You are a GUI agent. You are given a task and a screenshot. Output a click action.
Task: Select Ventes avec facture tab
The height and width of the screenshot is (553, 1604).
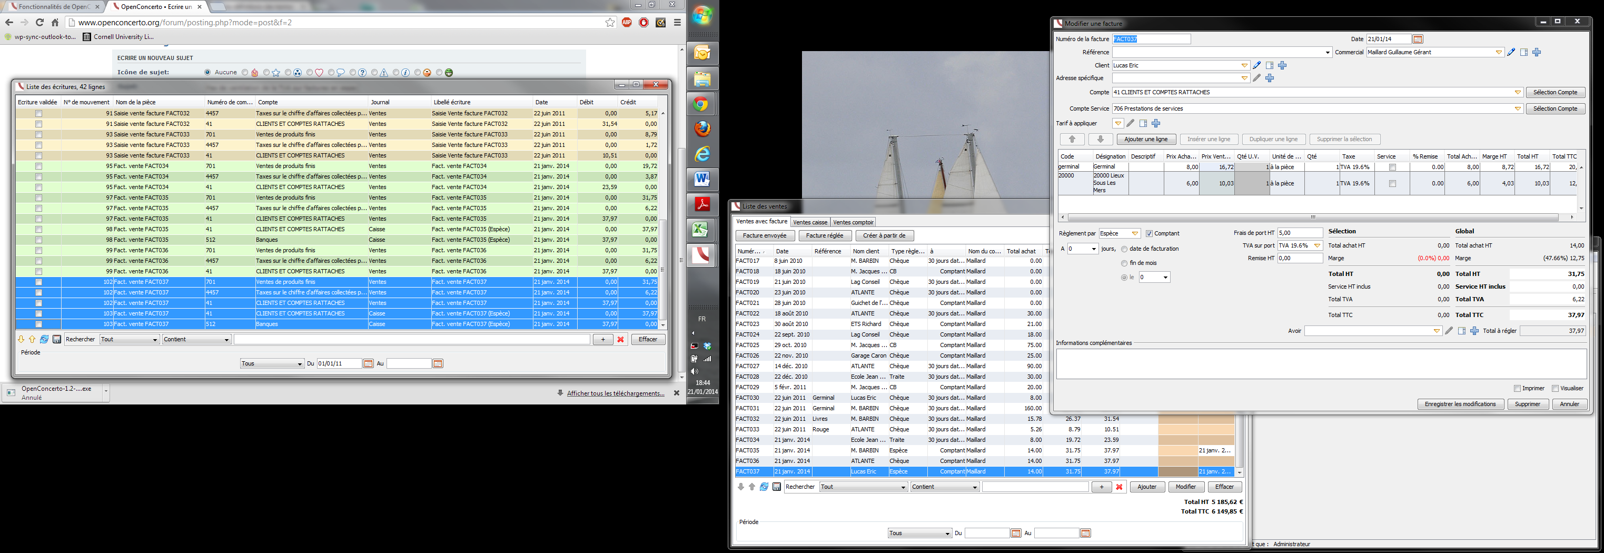coord(761,222)
